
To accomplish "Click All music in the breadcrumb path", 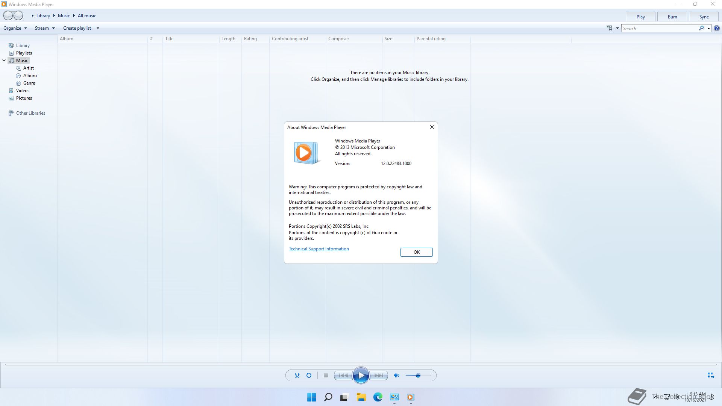I will point(87,16).
